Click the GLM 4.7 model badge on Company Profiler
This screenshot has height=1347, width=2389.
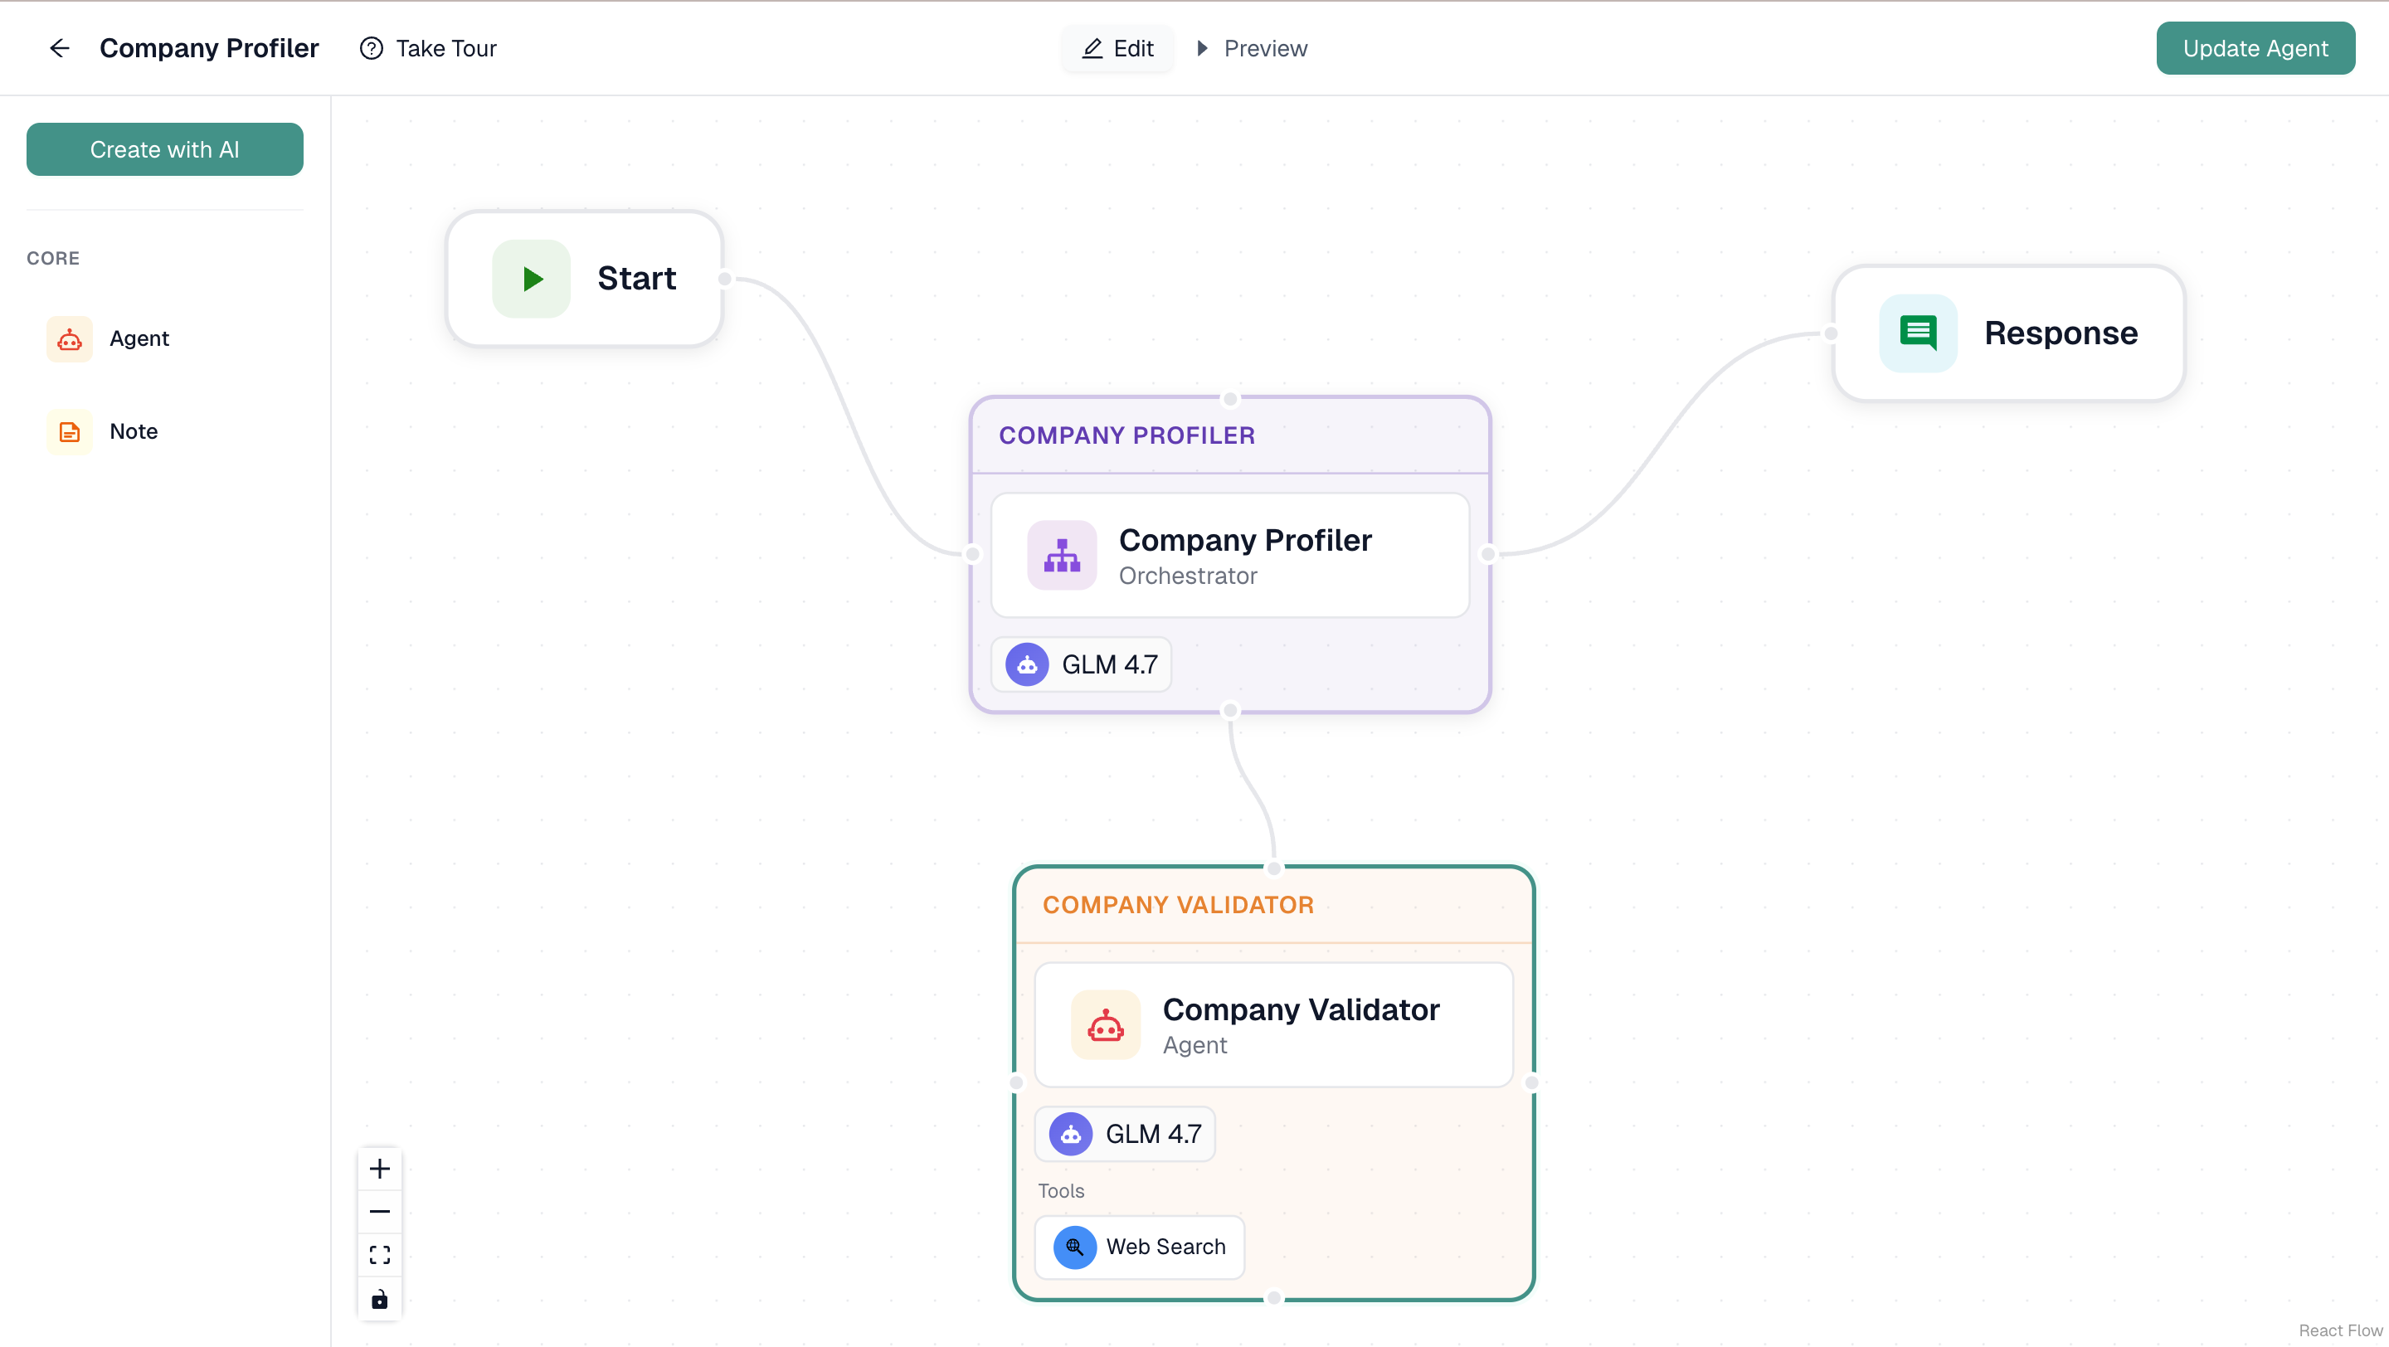click(1082, 664)
